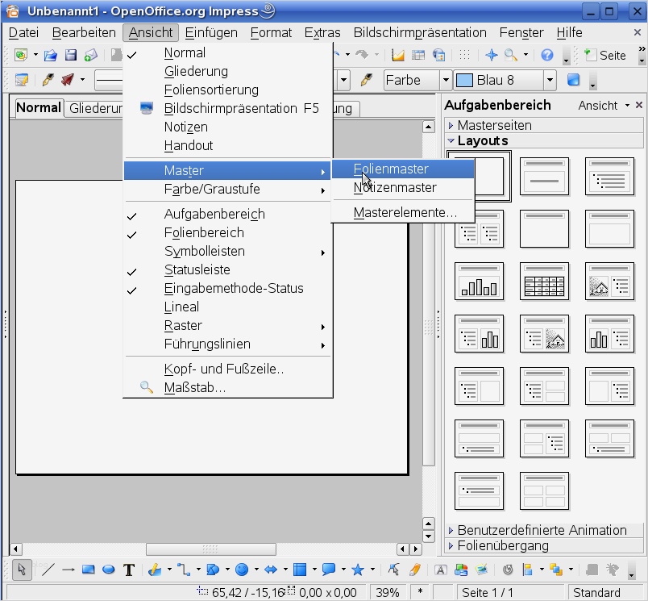Open OpenOffice Help question mark icon
The image size is (648, 601).
547,55
